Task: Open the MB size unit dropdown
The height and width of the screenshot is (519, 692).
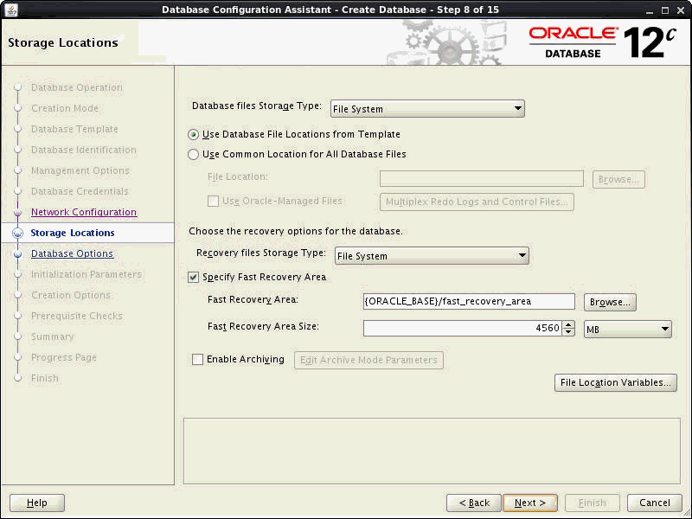Action: click(628, 330)
